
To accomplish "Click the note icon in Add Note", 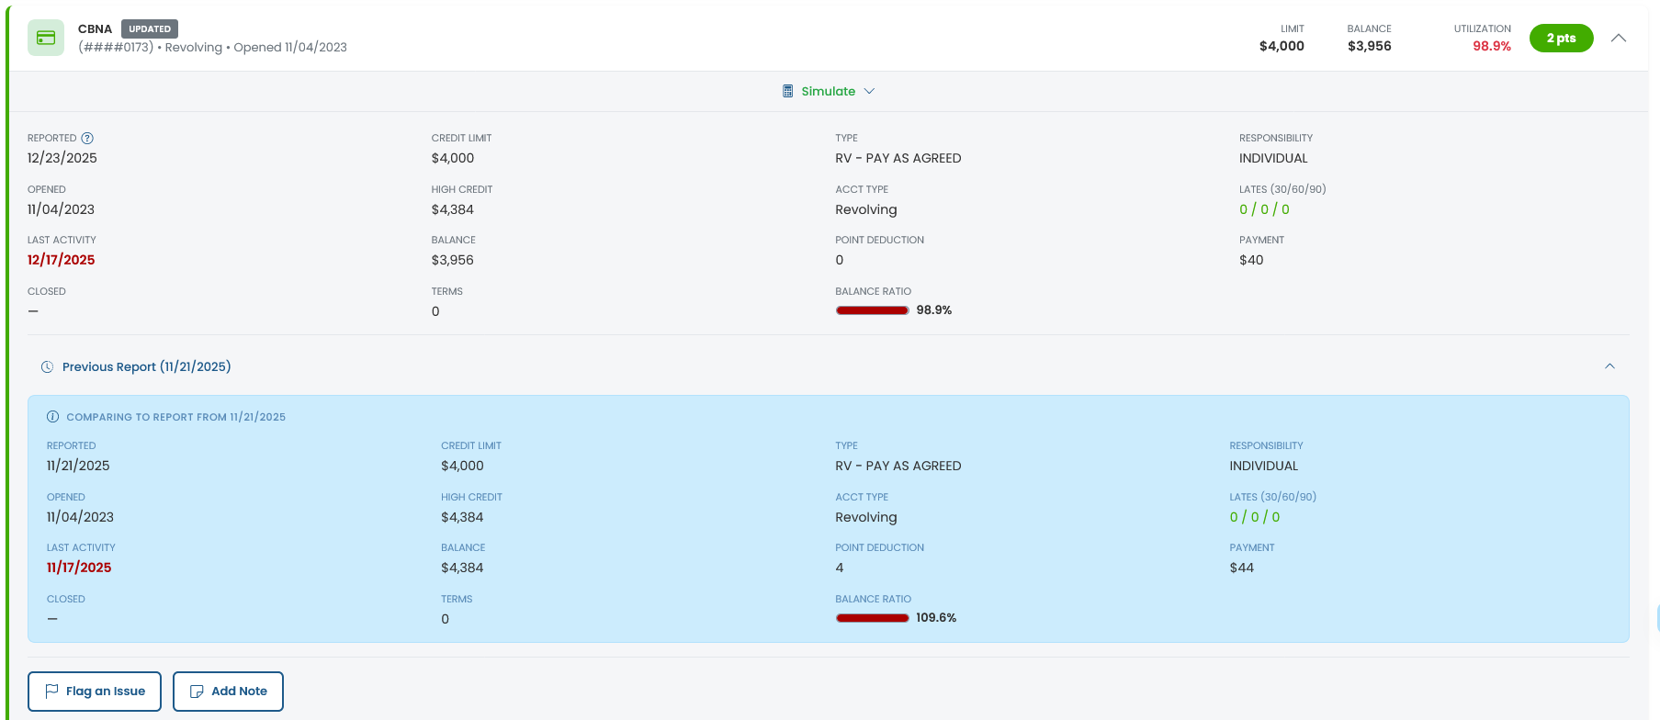I will tap(197, 692).
